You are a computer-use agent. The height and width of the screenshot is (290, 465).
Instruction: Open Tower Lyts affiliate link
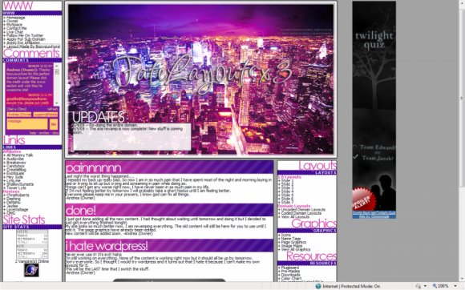point(16,187)
